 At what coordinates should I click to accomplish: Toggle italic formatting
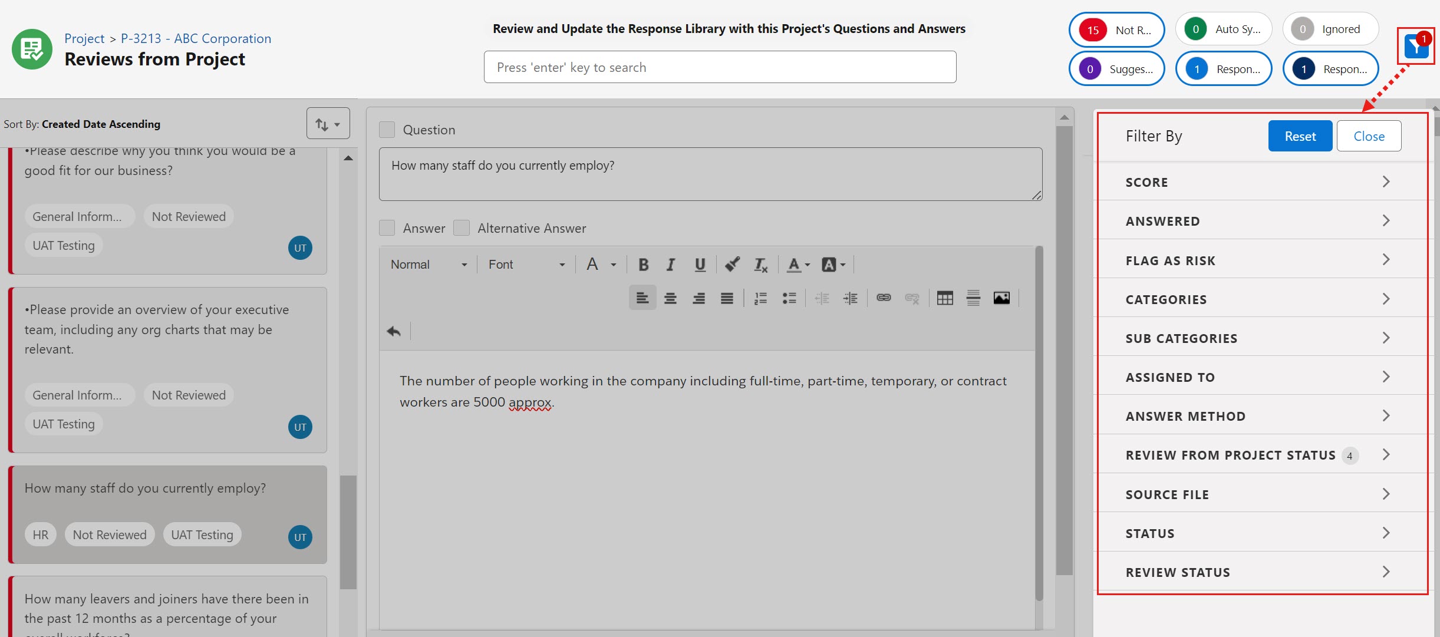[x=671, y=265]
